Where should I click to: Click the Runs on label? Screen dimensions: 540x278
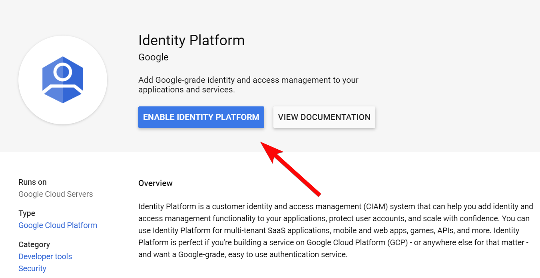32,182
